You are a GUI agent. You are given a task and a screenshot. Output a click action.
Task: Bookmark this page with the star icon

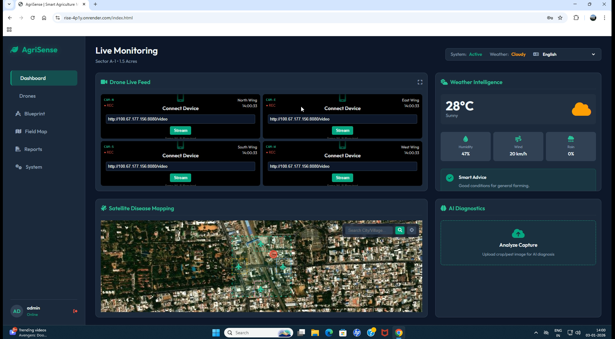[560, 18]
